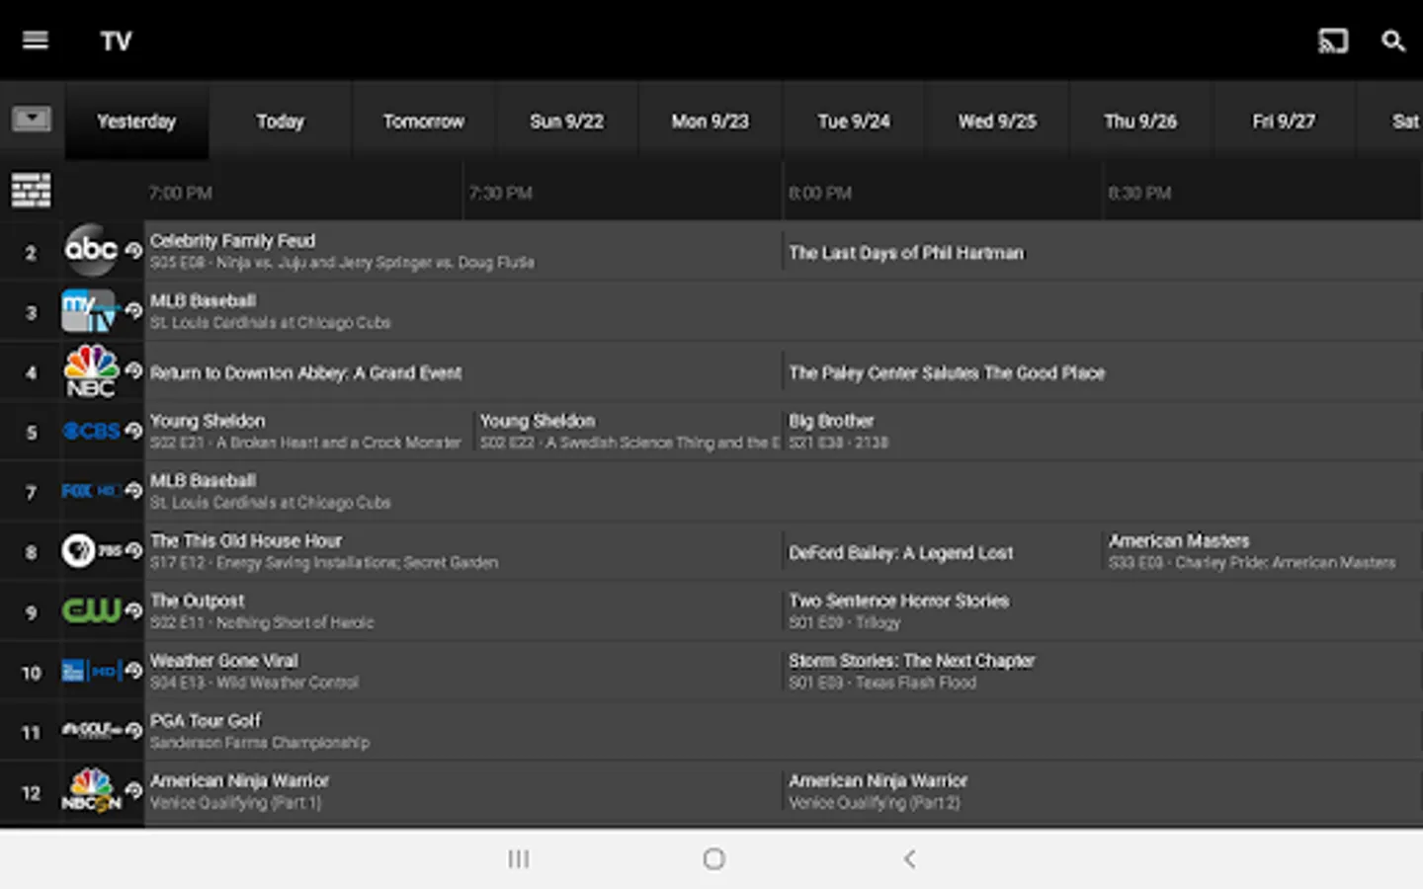Open Celebrity Family Feud listing

click(x=462, y=251)
